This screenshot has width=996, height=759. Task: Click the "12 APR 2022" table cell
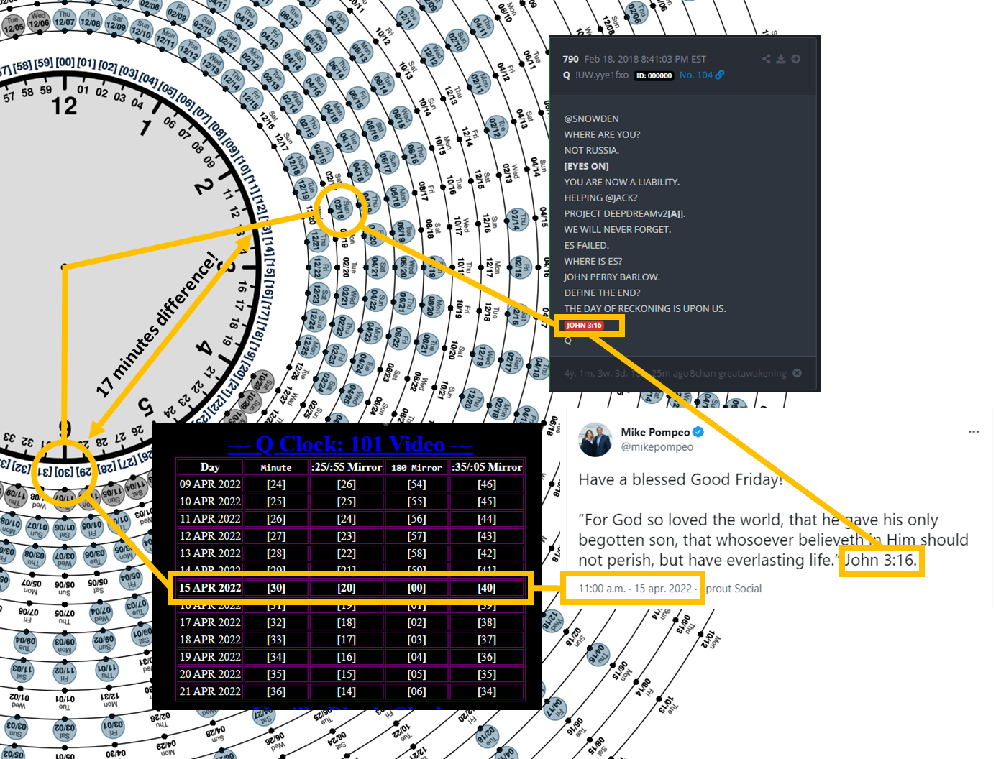coord(210,536)
